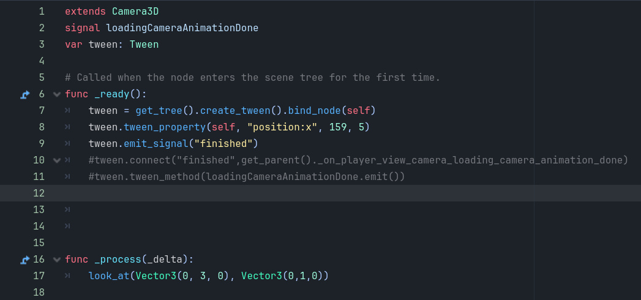Collapse the fold arrow on line 10
The height and width of the screenshot is (300, 641).
pos(57,160)
